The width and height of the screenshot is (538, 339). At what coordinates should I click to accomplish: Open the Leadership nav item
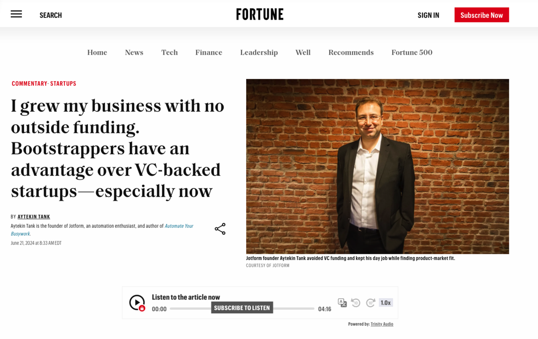[259, 52]
